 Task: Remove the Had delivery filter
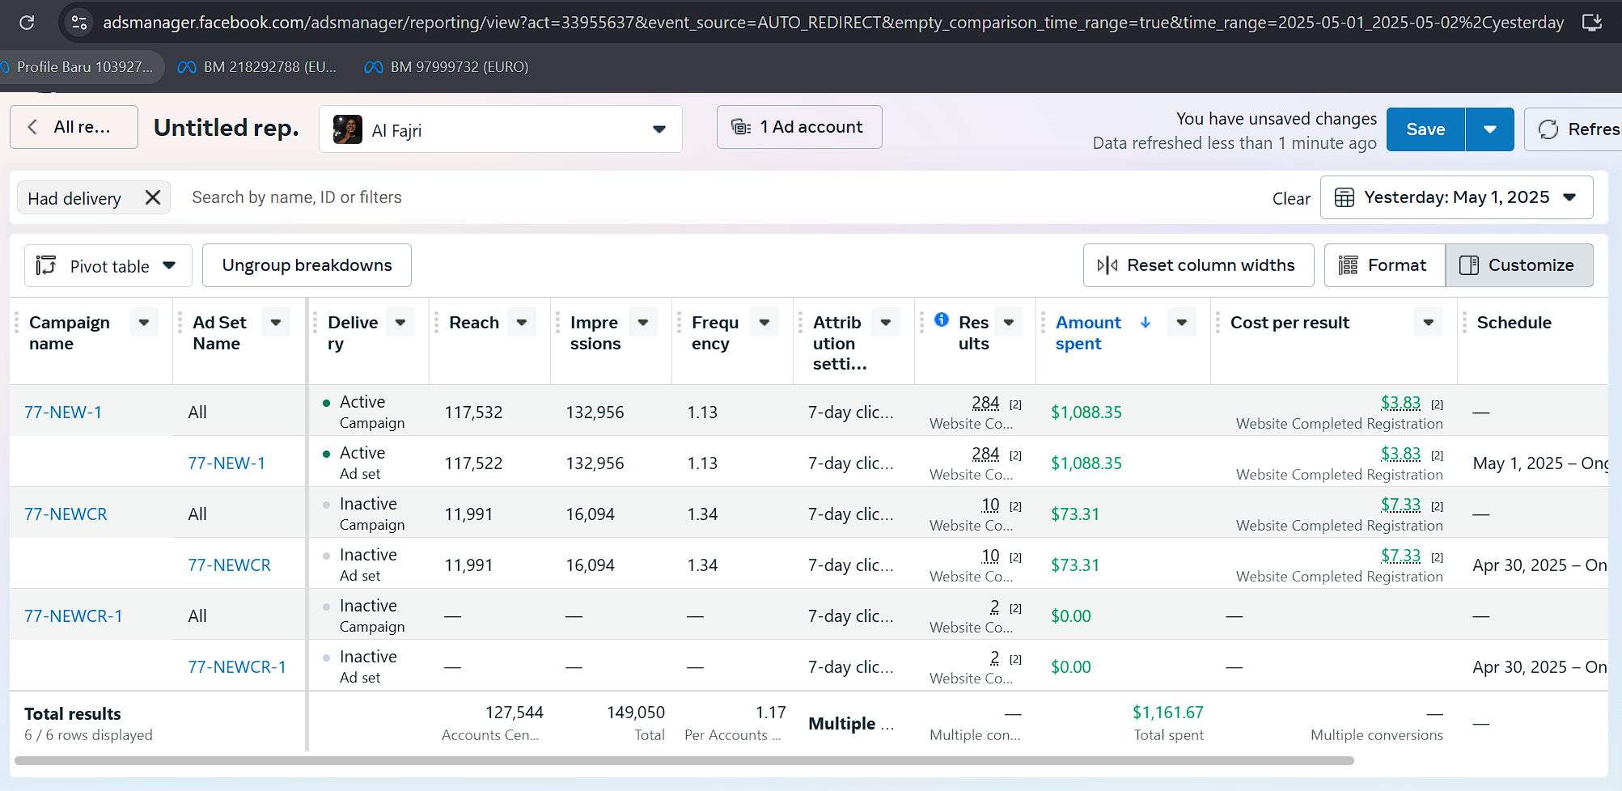[x=153, y=197]
